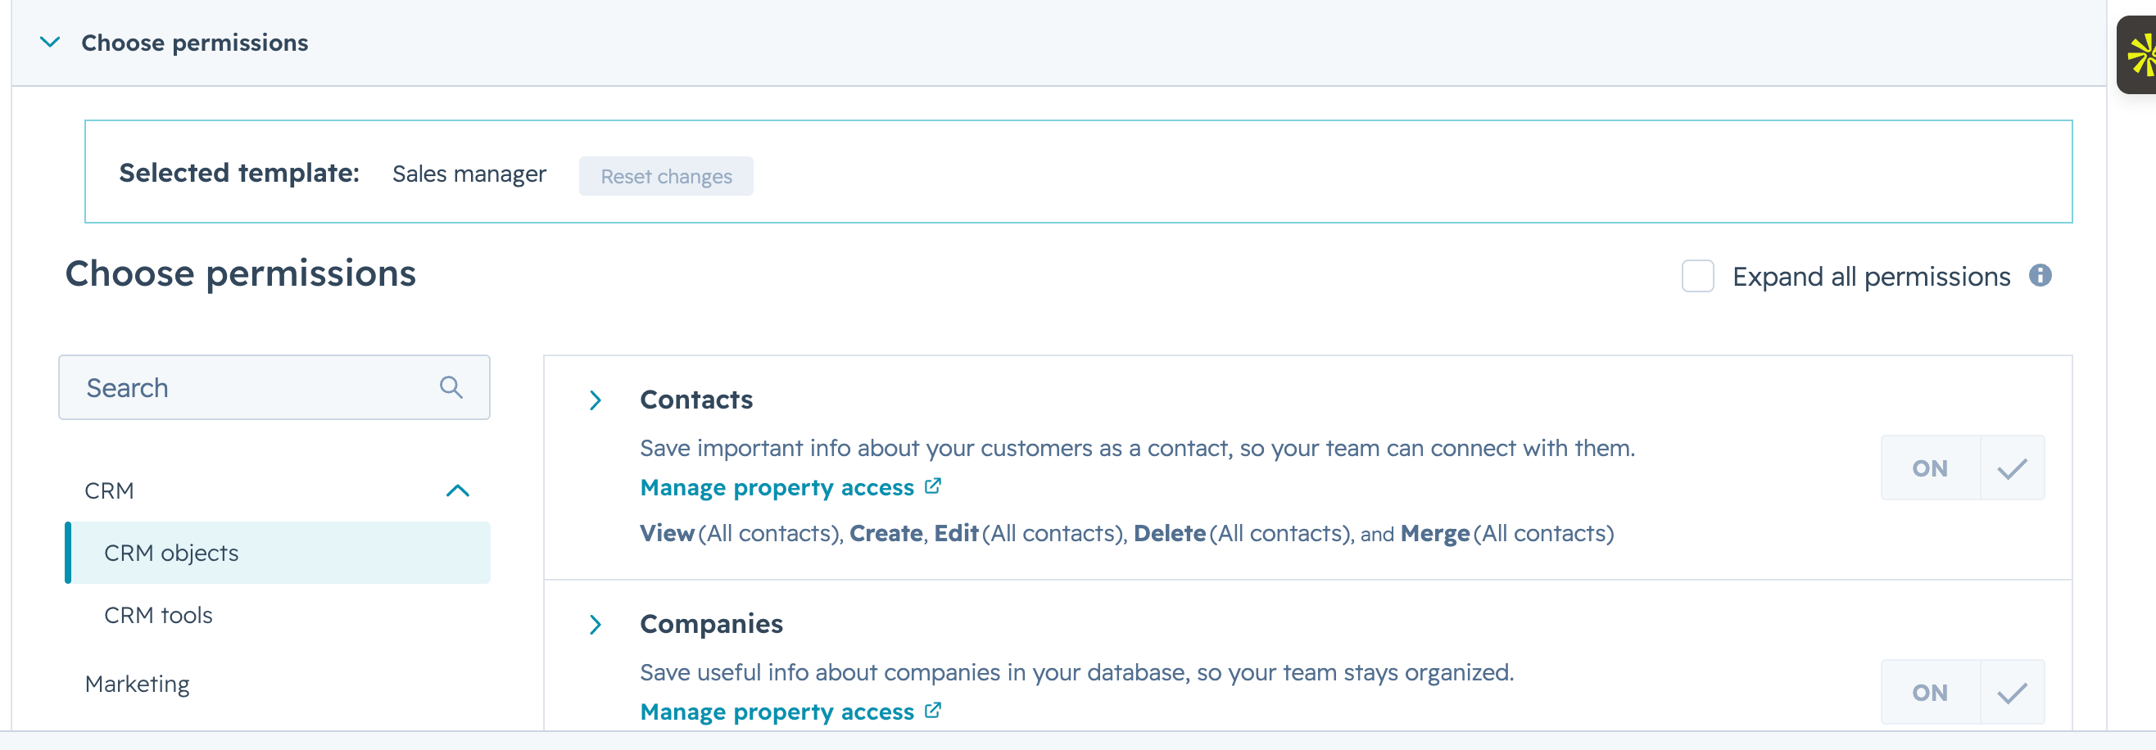Click the Reset changes button
The width and height of the screenshot is (2156, 750).
click(x=665, y=176)
